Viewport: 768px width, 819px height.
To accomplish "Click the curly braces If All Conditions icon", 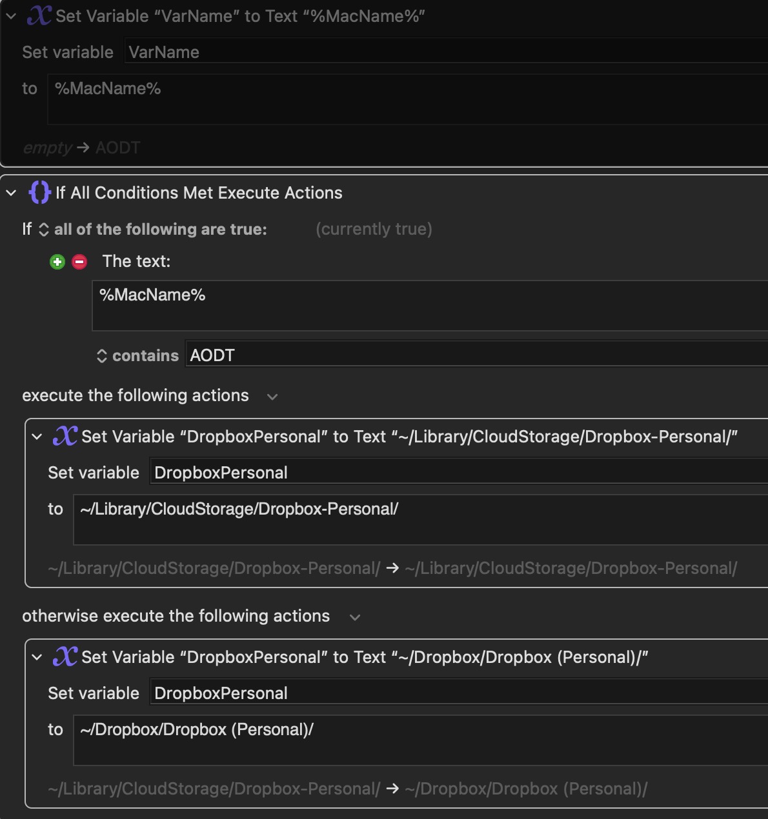I will 40,192.
